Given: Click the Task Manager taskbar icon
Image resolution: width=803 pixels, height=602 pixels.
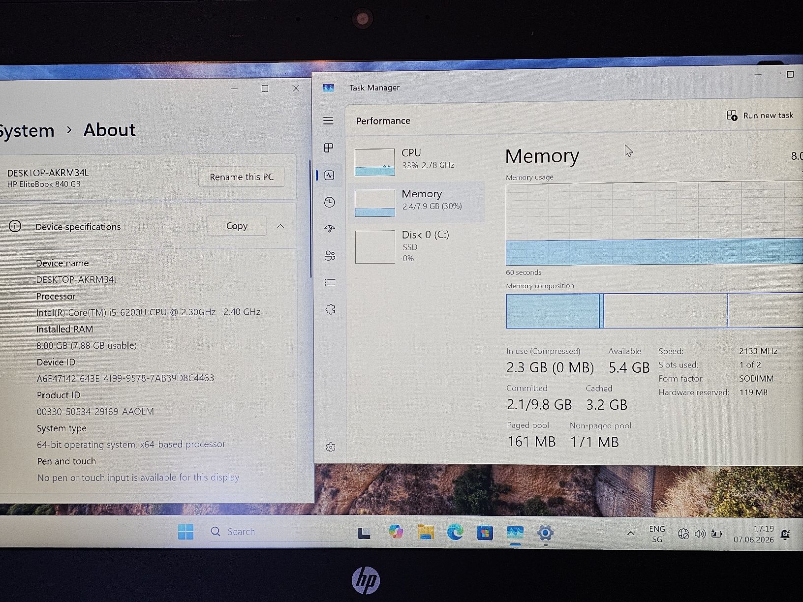Looking at the screenshot, I should coord(515,533).
